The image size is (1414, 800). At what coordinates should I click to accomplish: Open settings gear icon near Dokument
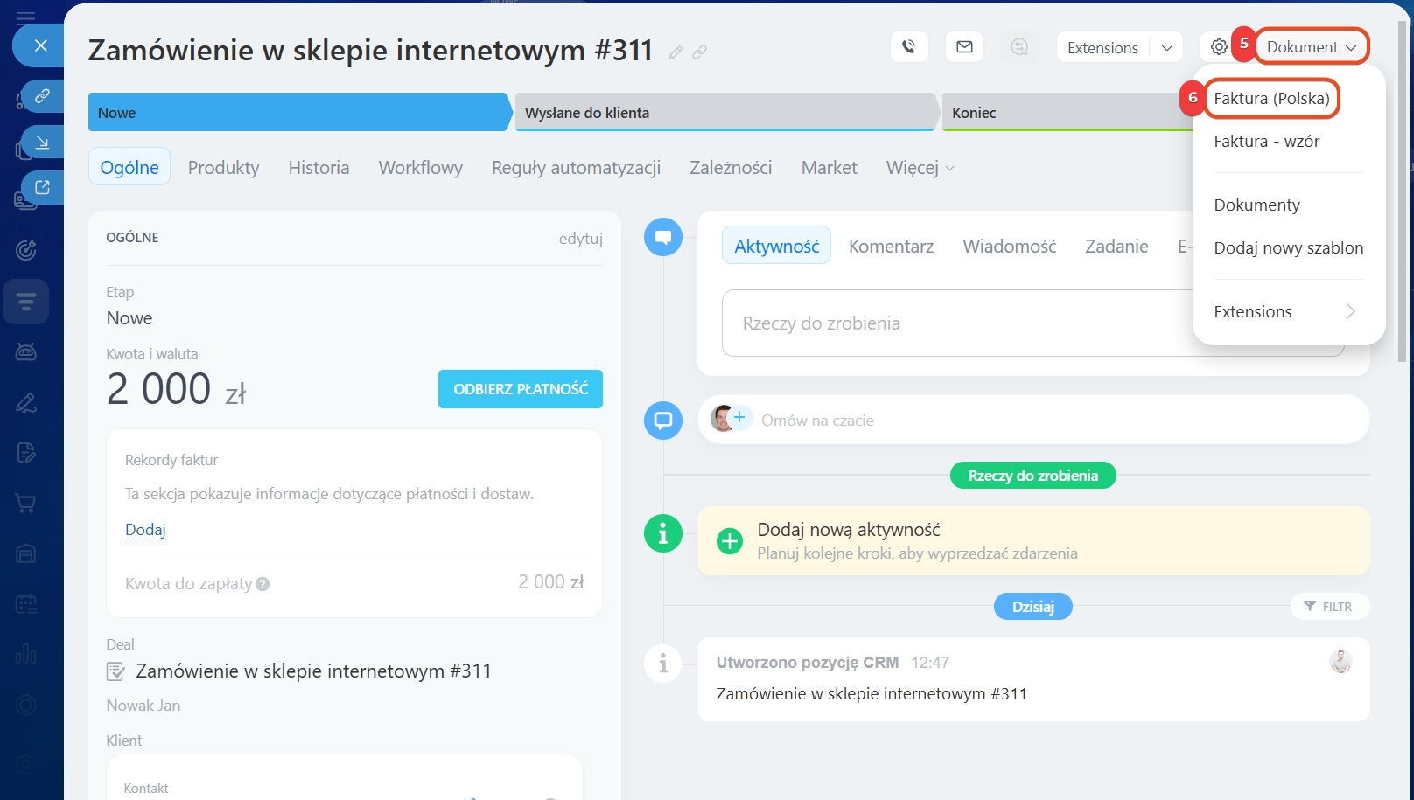pyautogui.click(x=1219, y=47)
